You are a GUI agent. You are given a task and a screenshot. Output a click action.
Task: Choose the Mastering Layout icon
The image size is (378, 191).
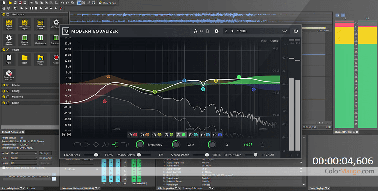40,24
